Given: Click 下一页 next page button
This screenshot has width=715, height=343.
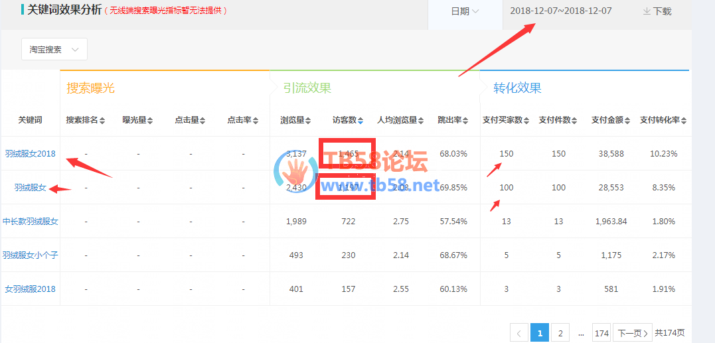Looking at the screenshot, I should [x=631, y=333].
